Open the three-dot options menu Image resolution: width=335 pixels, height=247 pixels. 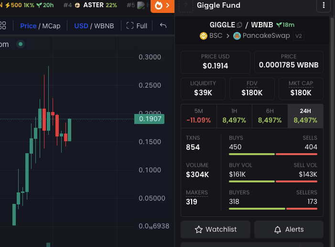point(324,5)
